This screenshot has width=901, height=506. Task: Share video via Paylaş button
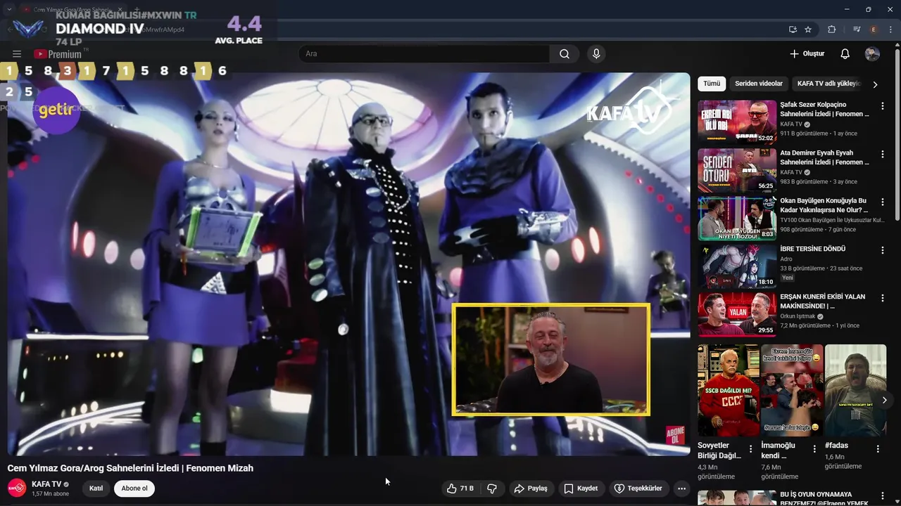coord(531,488)
